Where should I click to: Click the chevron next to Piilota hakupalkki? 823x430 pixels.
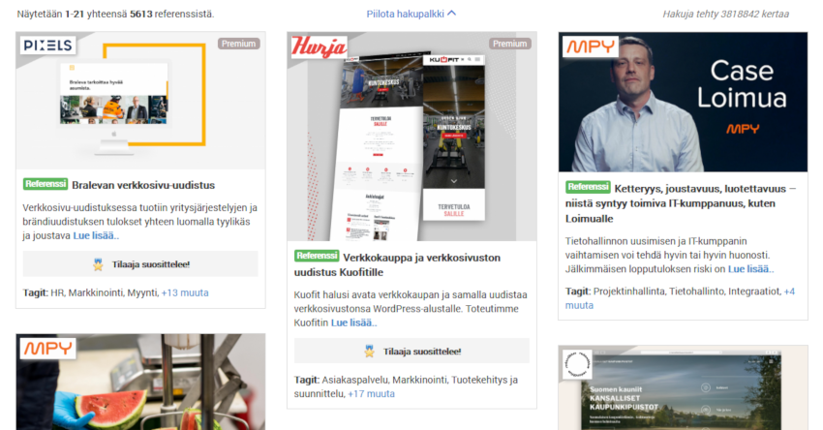pos(452,14)
